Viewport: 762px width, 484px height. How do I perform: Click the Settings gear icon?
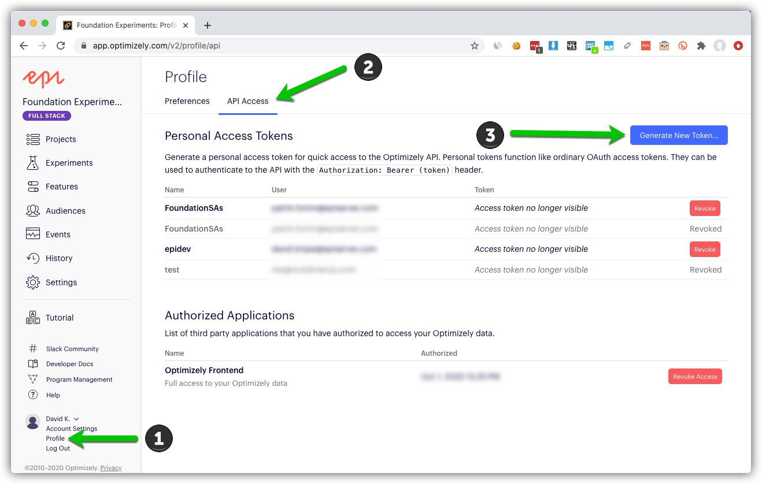(x=33, y=282)
